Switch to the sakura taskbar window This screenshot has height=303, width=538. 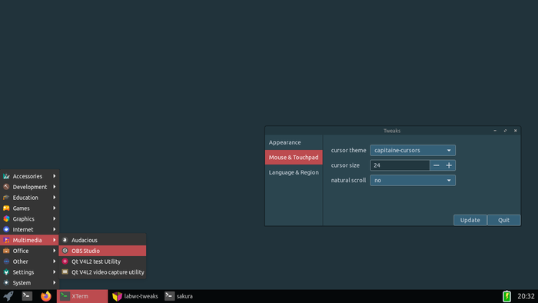(179, 296)
